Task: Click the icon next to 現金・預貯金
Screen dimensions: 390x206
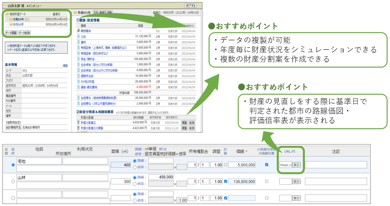Action: 78,59
